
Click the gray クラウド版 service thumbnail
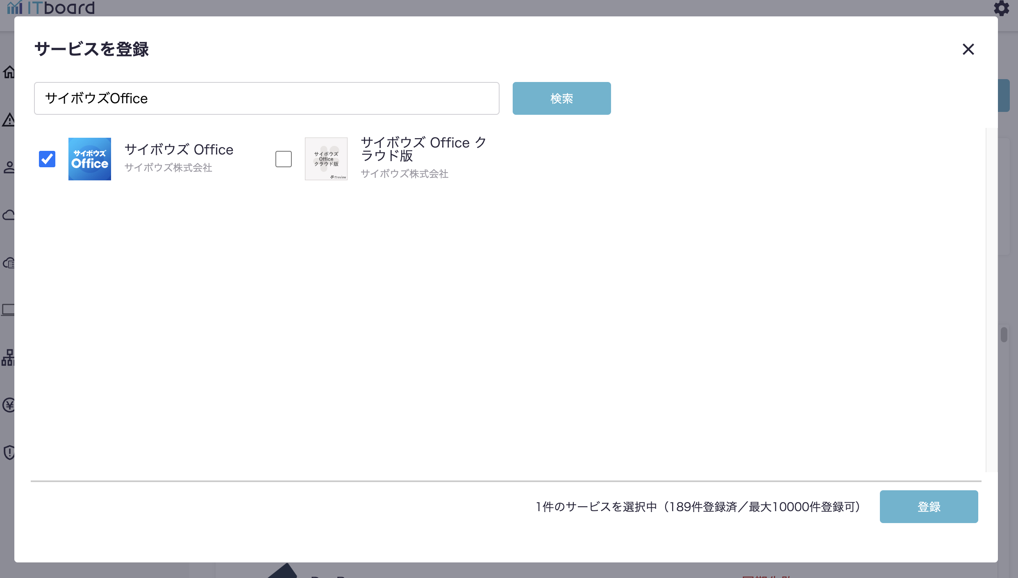pos(326,159)
